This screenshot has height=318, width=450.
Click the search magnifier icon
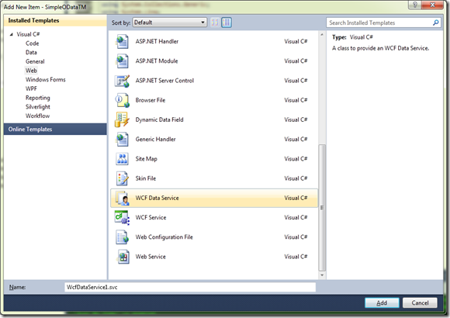tap(436, 22)
